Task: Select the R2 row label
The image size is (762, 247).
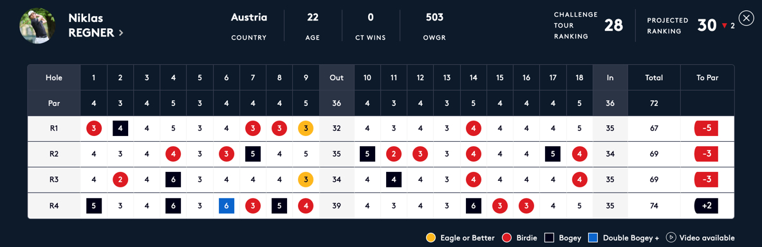Action: (54, 154)
